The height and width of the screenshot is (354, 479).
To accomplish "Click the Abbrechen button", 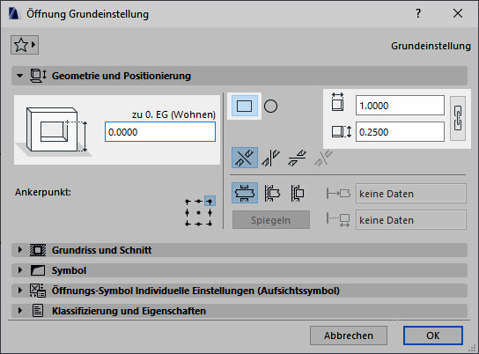I will [349, 336].
